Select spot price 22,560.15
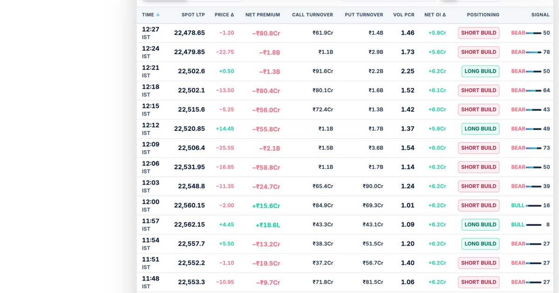The width and height of the screenshot is (559, 293). click(190, 206)
